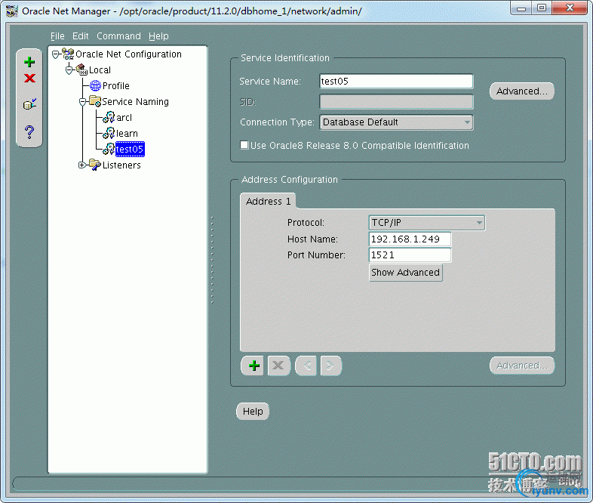Click the Oracle Net Configuration root icon
593x503 pixels.
[68, 54]
